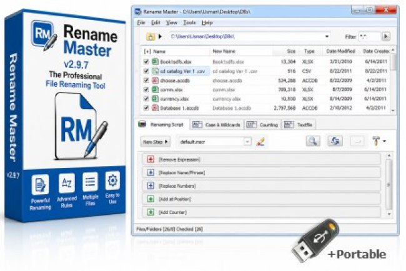The width and height of the screenshot is (406, 271).
Task: Click the refresh arrows icon
Action: click(335, 141)
